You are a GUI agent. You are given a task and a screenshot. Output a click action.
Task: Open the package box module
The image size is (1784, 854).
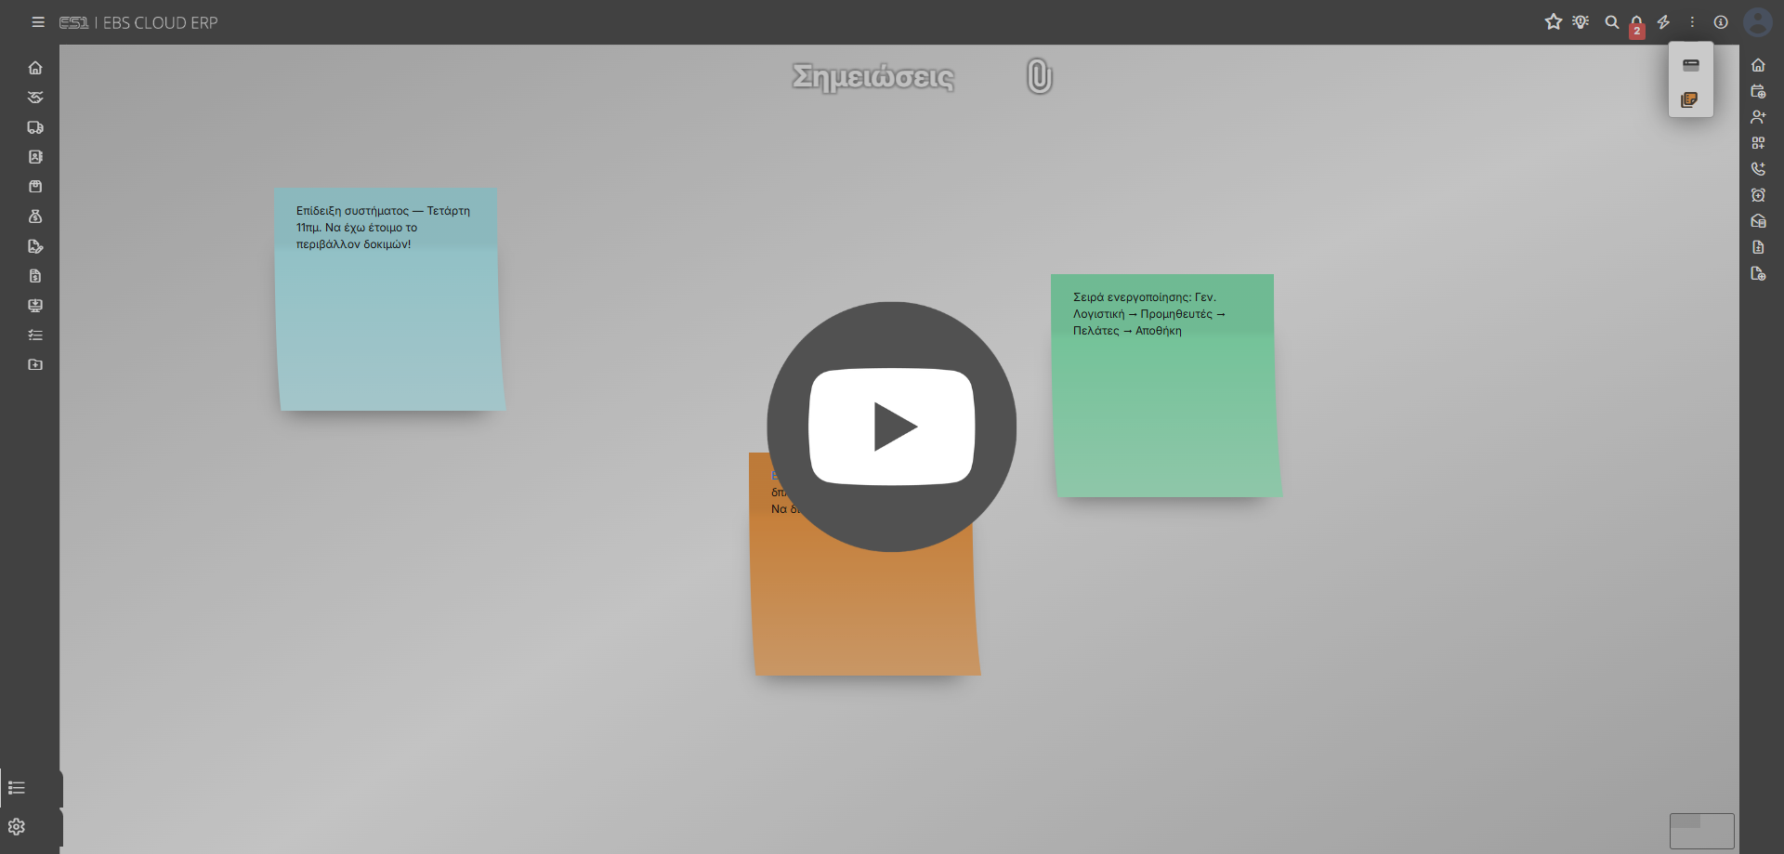tap(35, 187)
